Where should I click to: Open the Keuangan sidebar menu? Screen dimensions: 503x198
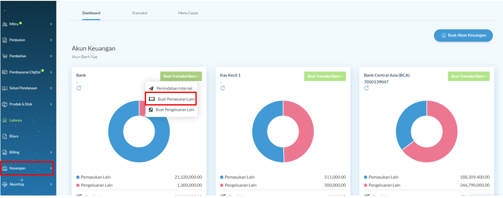coord(28,168)
